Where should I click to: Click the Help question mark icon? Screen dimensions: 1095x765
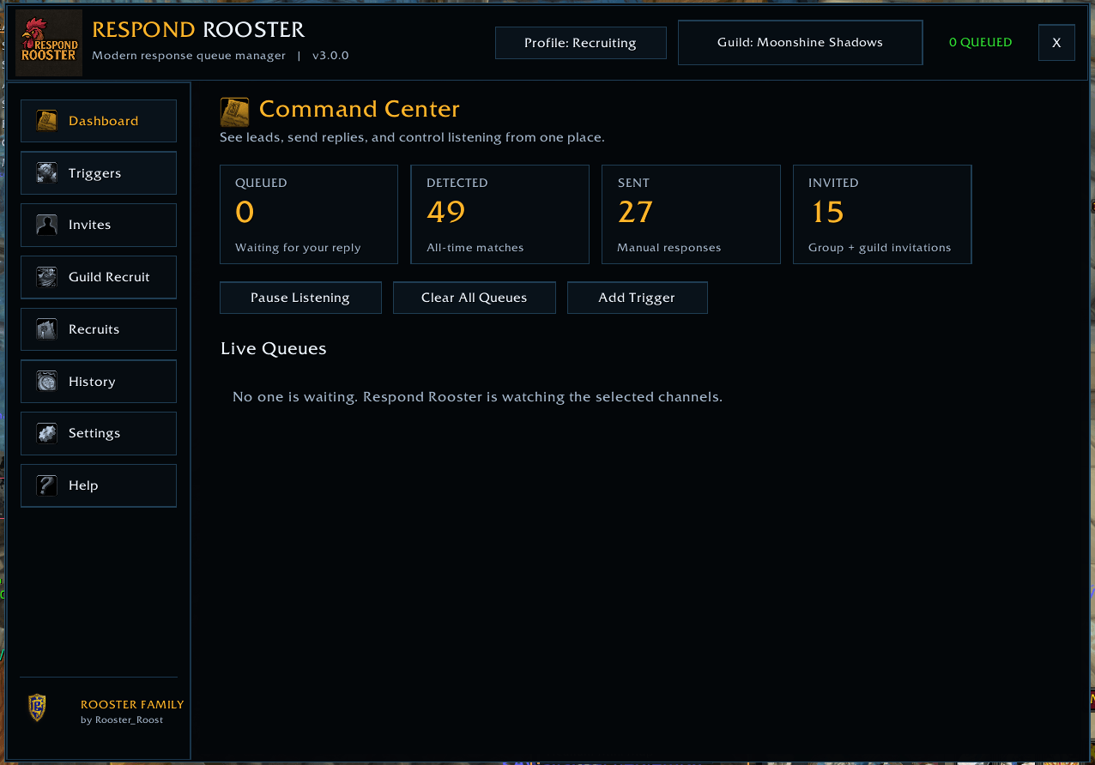click(46, 485)
